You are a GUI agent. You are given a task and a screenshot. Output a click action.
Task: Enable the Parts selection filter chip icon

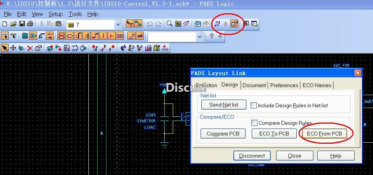click(24, 36)
